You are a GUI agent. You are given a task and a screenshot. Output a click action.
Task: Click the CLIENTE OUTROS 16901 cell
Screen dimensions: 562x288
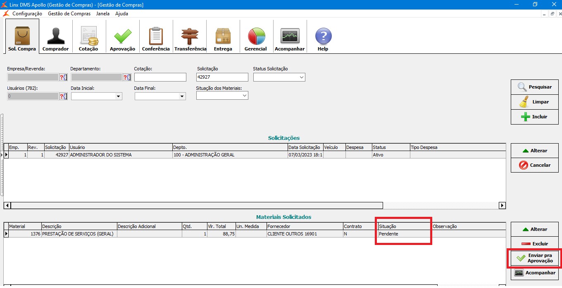(305, 234)
